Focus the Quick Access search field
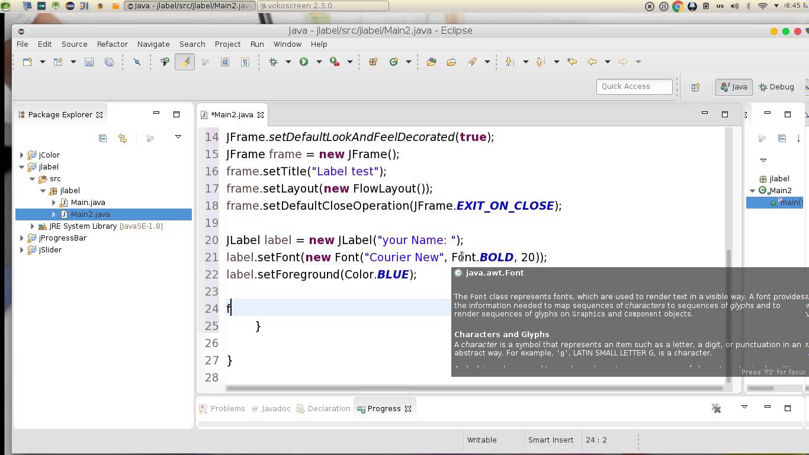 pyautogui.click(x=634, y=86)
